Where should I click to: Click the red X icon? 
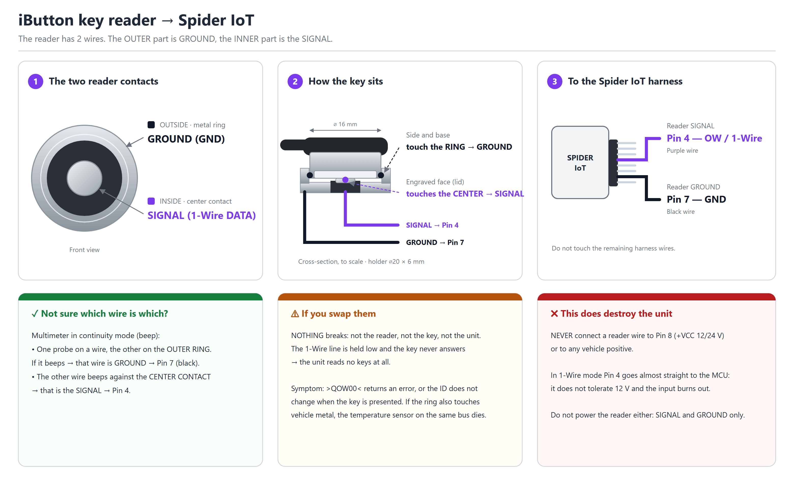554,314
